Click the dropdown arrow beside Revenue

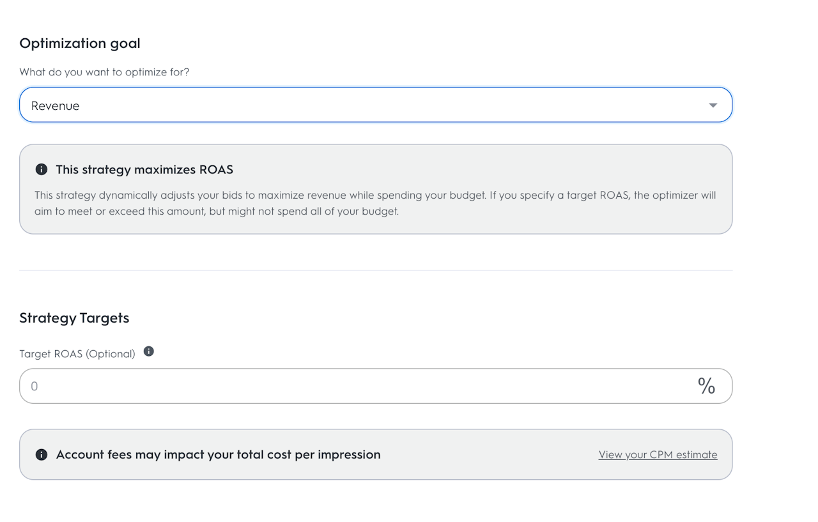(713, 105)
